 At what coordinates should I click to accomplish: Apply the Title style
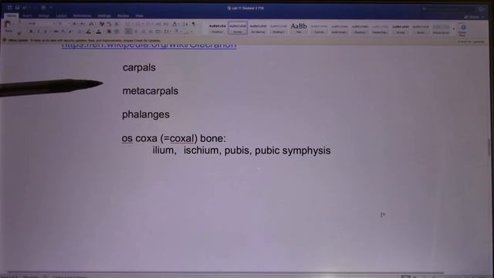tap(299, 29)
